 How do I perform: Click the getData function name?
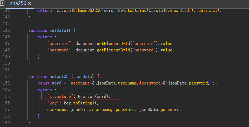58,30
